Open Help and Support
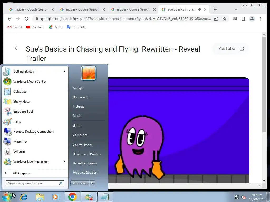The width and height of the screenshot is (270, 202). click(x=85, y=173)
